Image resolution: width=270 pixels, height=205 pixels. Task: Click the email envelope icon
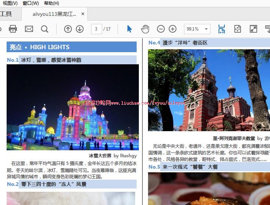(x=29, y=29)
